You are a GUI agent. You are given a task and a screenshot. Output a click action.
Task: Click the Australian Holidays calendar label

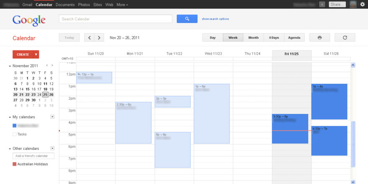(33, 164)
